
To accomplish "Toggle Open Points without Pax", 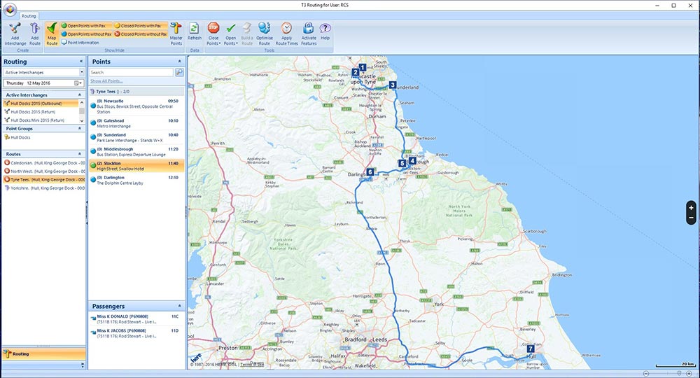I will pos(86,34).
